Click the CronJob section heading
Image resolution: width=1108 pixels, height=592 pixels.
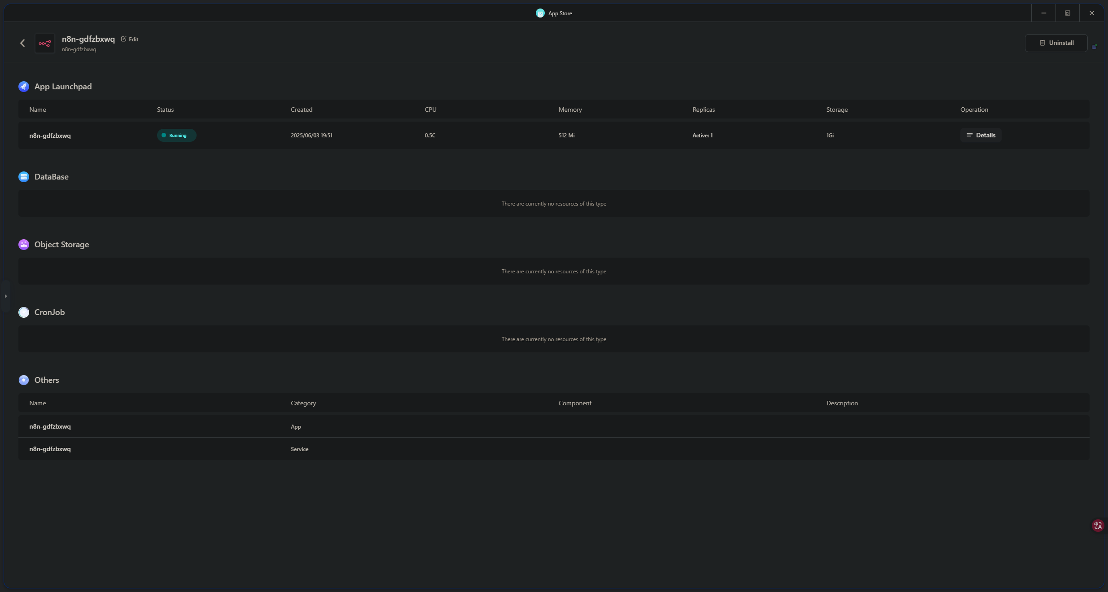tap(50, 312)
